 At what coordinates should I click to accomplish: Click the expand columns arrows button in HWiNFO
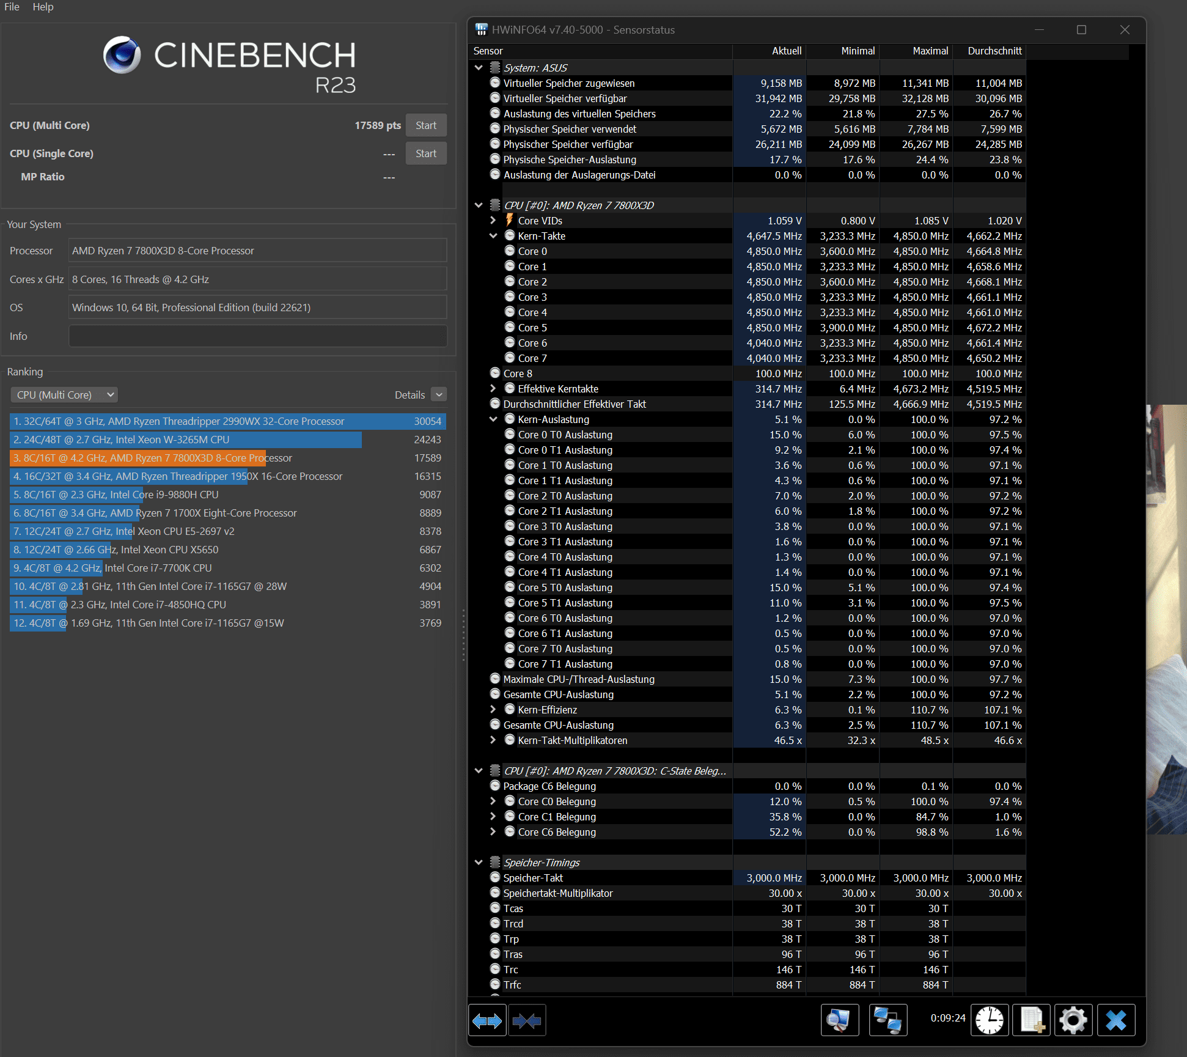487,1020
